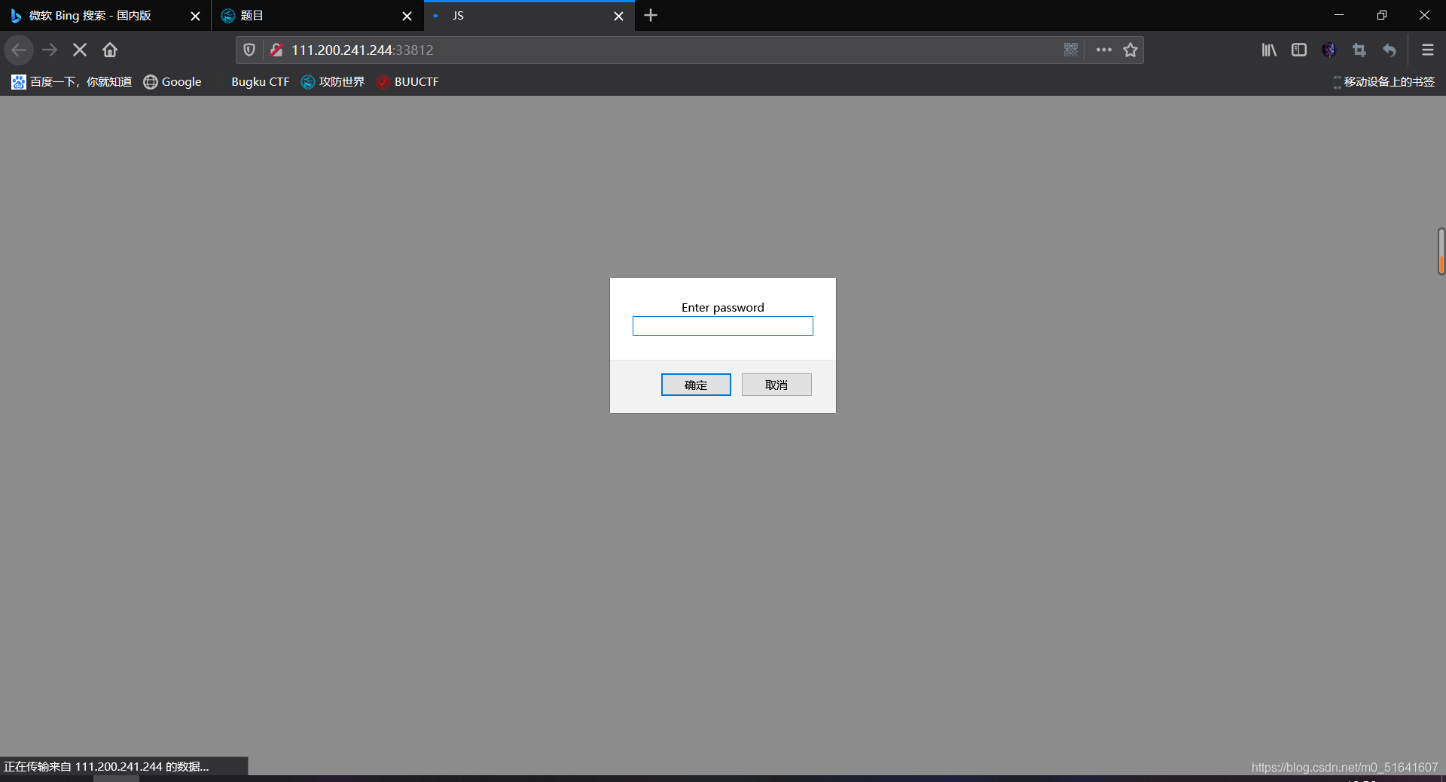
Task: Open the Library bookshelf icon
Action: 1269,50
